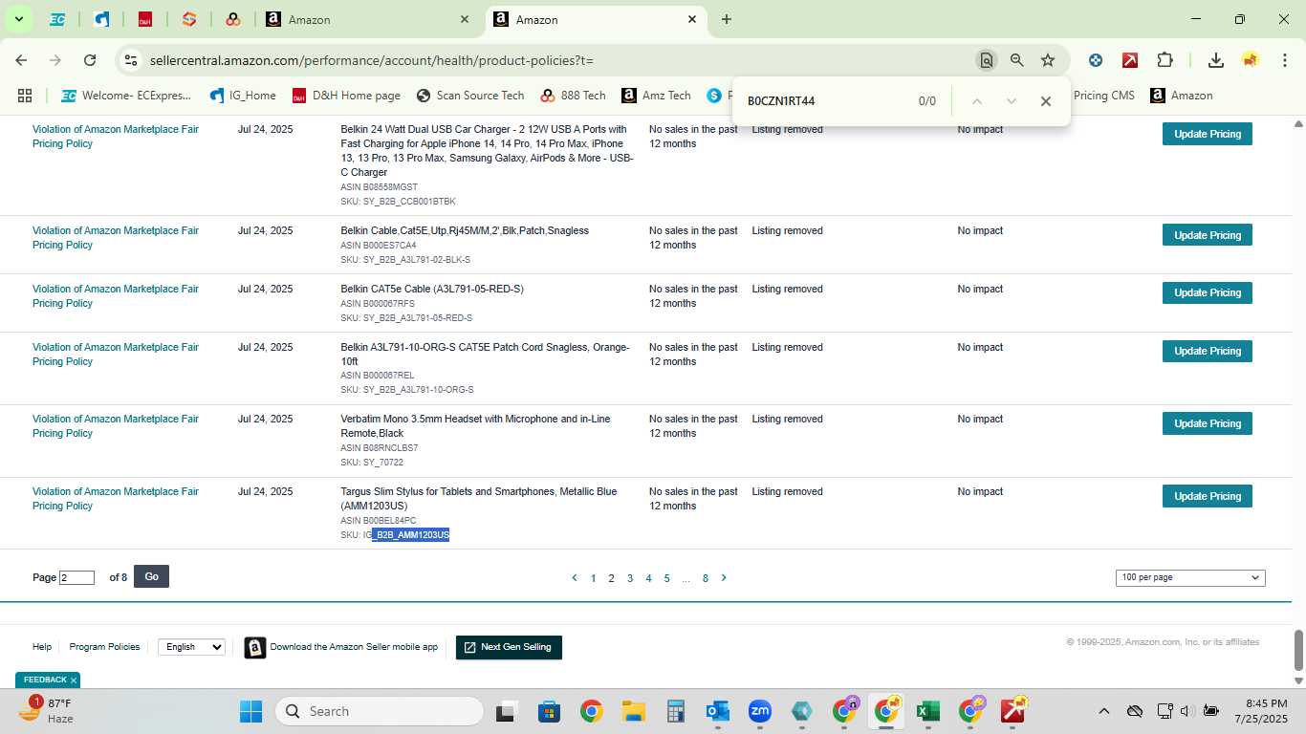Open Calculator from the taskbar
This screenshot has height=734, width=1306.
tap(676, 711)
